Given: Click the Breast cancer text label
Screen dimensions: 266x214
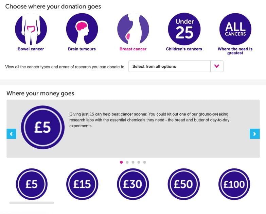Looking at the screenshot, I should point(133,49).
